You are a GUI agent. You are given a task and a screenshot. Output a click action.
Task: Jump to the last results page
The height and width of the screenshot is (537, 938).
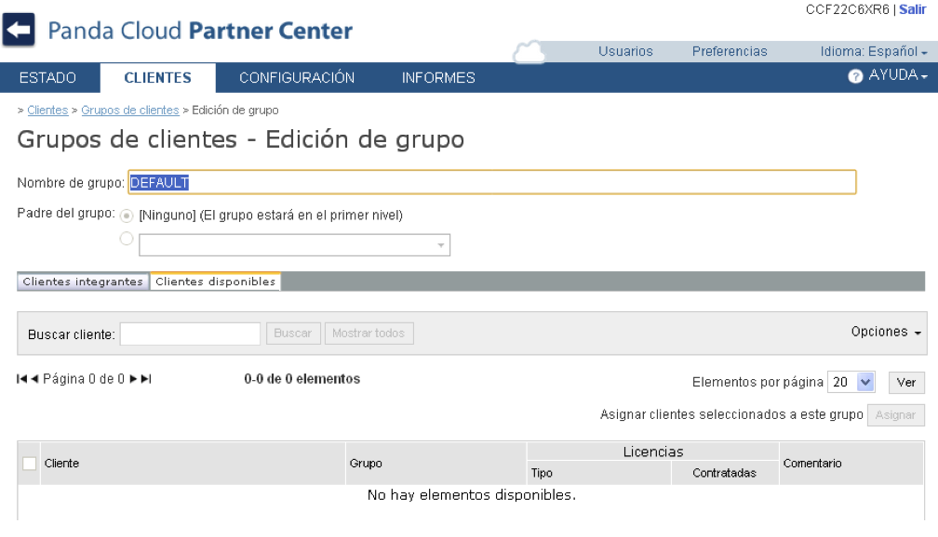(146, 379)
